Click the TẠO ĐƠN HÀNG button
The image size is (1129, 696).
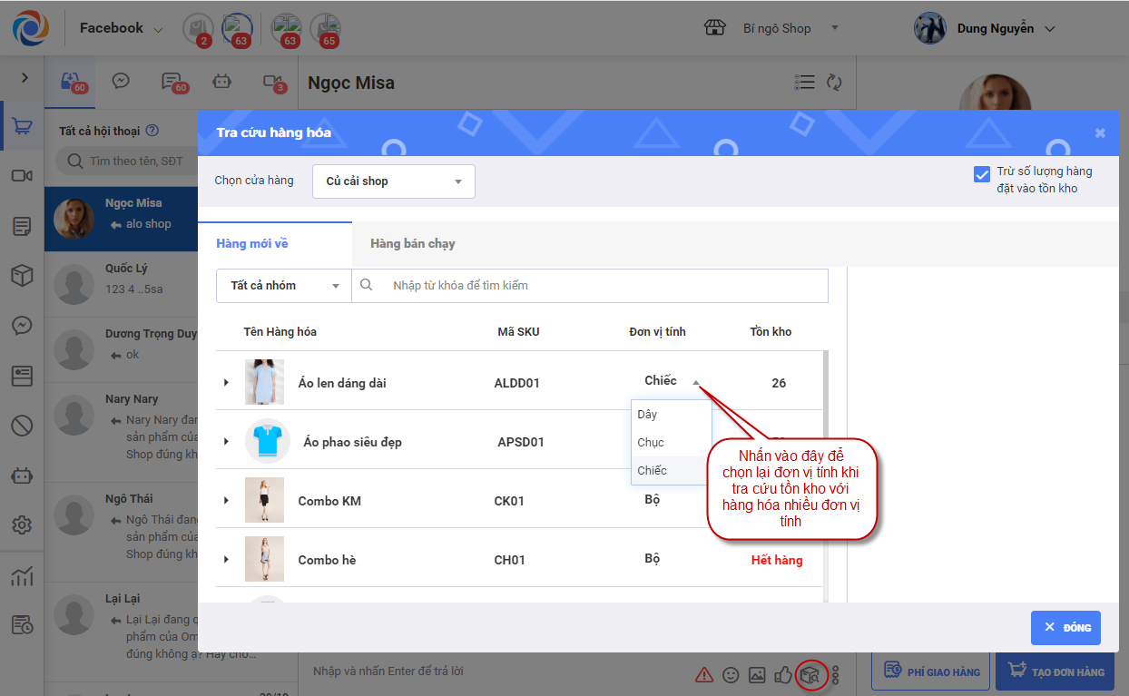click(x=1055, y=672)
